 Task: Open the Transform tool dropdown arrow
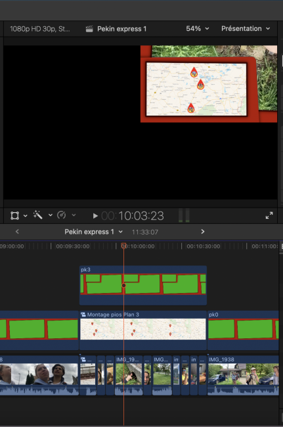pos(26,215)
